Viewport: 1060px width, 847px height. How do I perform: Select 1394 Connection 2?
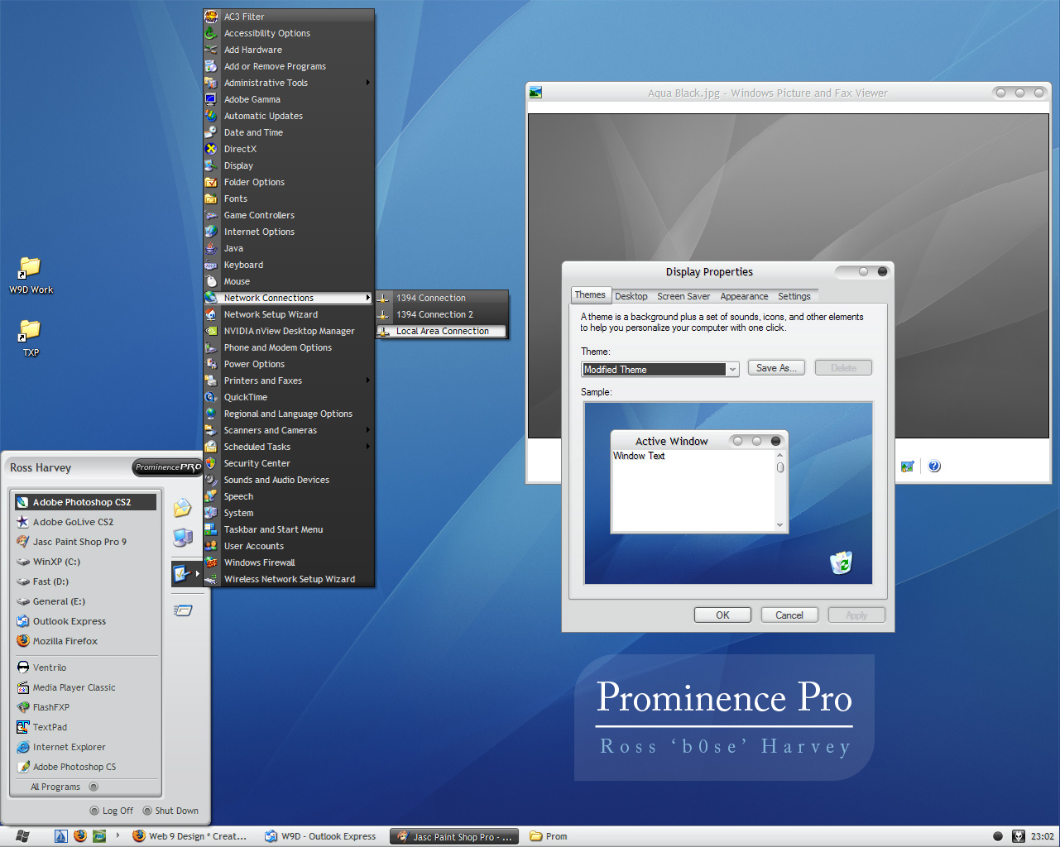(441, 314)
